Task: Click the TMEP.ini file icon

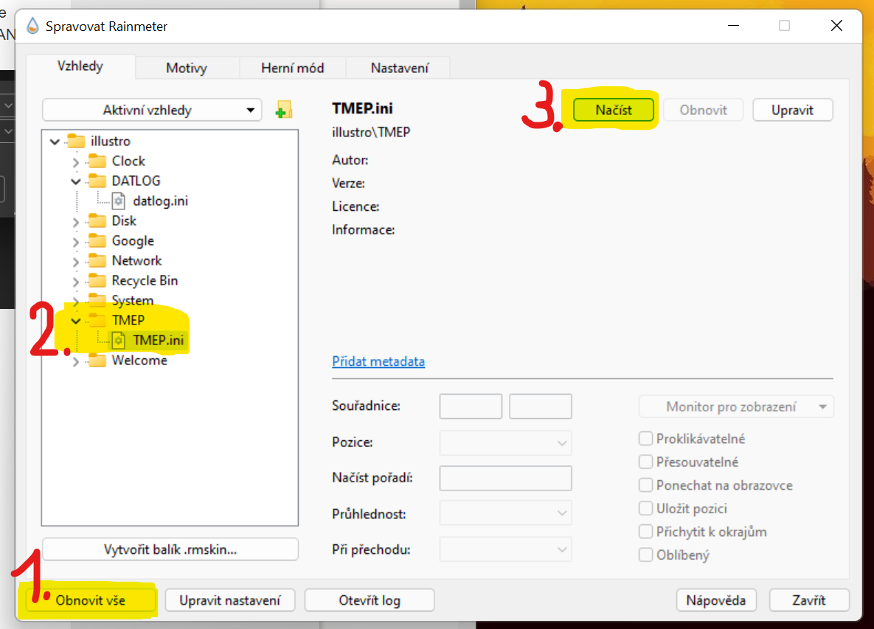Action: click(119, 341)
